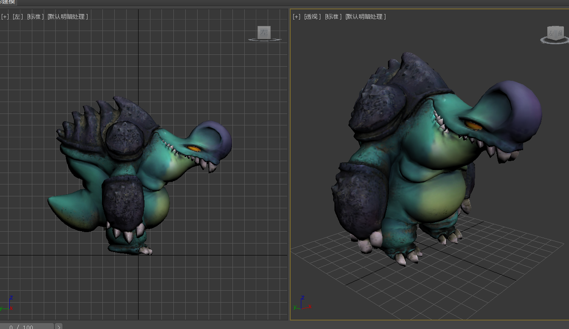Image resolution: width=569 pixels, height=329 pixels.
Task: Switch to the 建模 ribbon tab
Action: pyautogui.click(x=8, y=2)
